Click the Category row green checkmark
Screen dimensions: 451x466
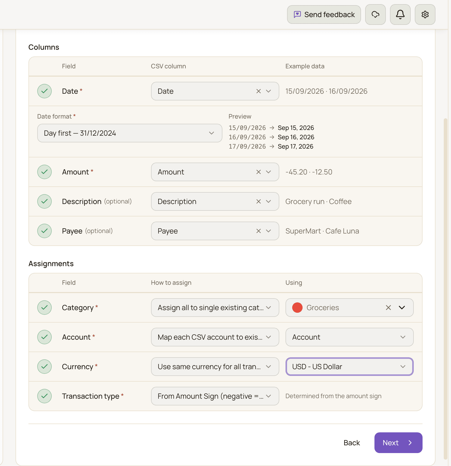44,308
